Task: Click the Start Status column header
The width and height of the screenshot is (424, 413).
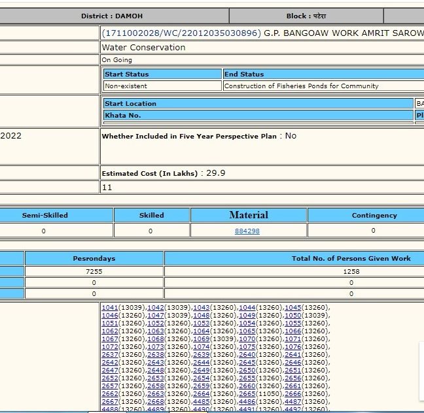Action: (162, 74)
